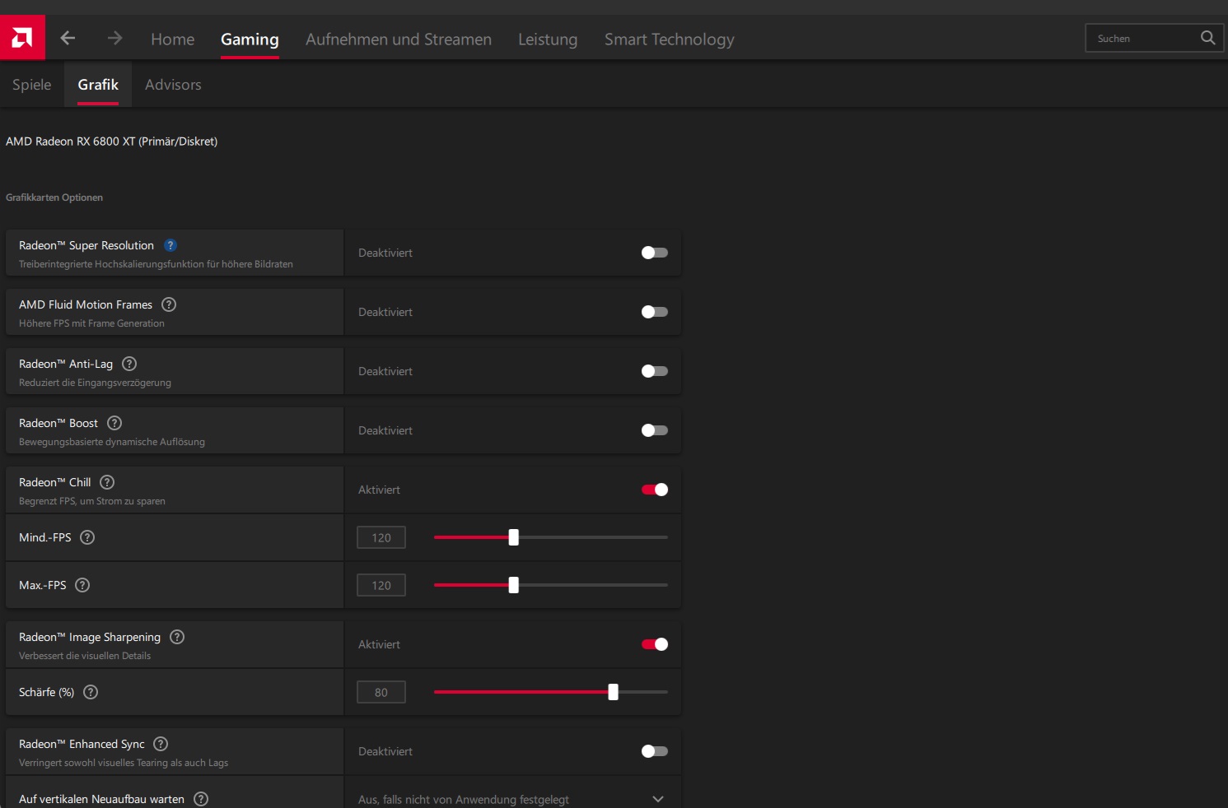Viewport: 1228px width, 808px height.
Task: Click the AMD logo icon
Action: pos(22,38)
